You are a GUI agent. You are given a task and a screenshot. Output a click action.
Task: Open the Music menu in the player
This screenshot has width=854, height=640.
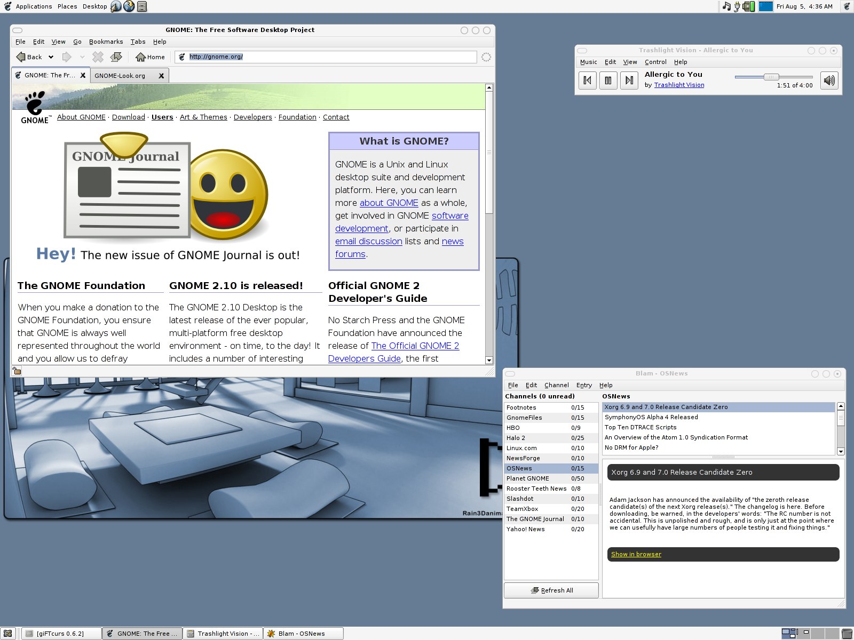click(x=589, y=62)
